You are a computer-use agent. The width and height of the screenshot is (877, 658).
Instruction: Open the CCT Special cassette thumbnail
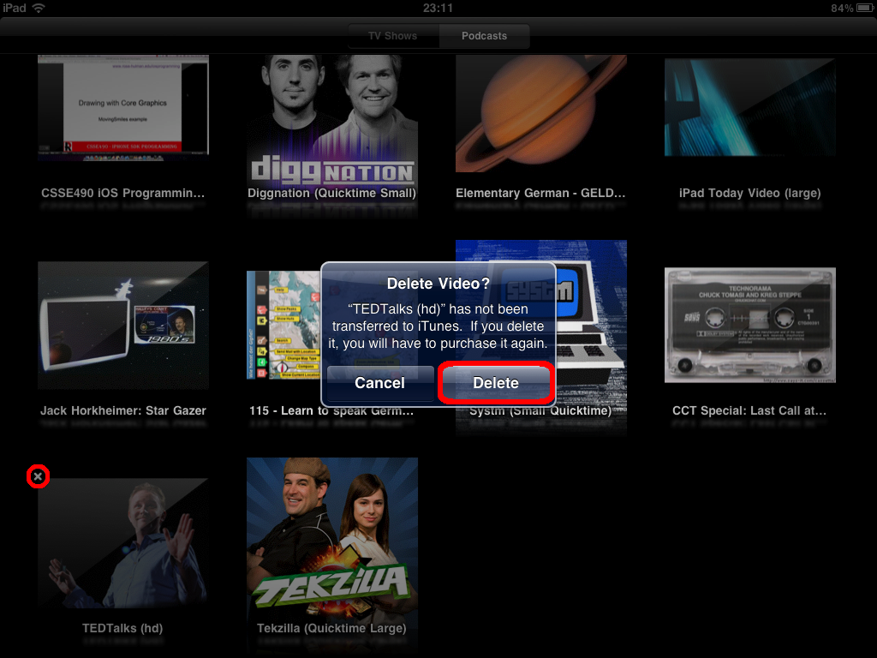(x=749, y=326)
